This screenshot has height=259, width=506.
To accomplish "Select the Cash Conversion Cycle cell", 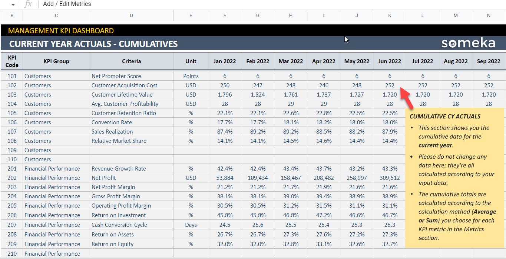I will 132,225.
